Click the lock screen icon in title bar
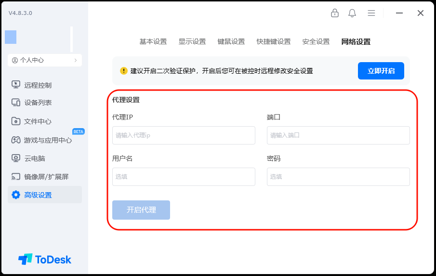 point(335,13)
